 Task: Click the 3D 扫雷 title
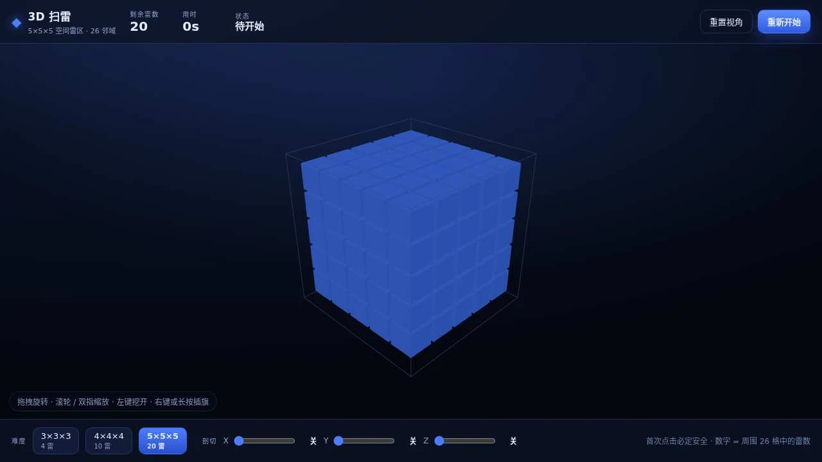tap(49, 17)
